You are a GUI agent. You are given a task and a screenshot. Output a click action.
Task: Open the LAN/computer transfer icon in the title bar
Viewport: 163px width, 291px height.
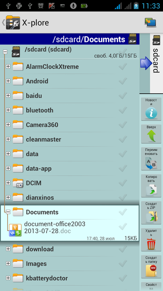pyautogui.click(x=150, y=23)
